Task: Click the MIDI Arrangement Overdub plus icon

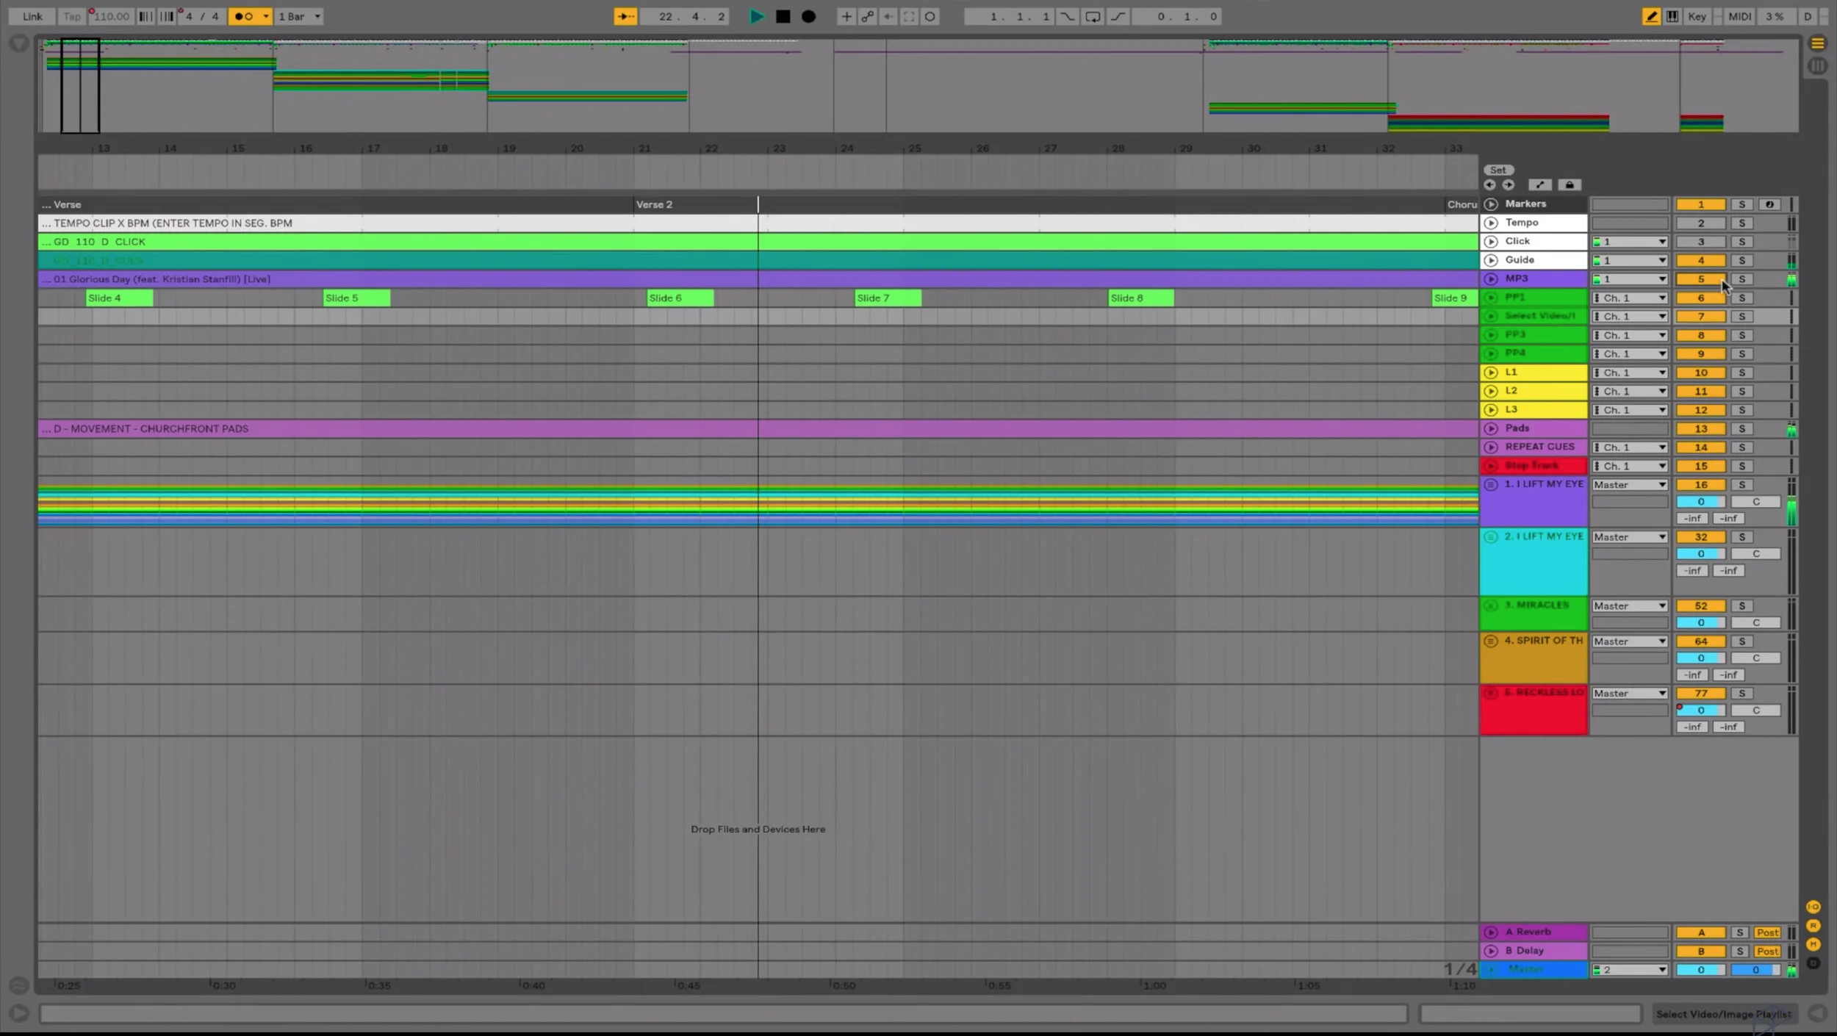Action: (x=846, y=16)
